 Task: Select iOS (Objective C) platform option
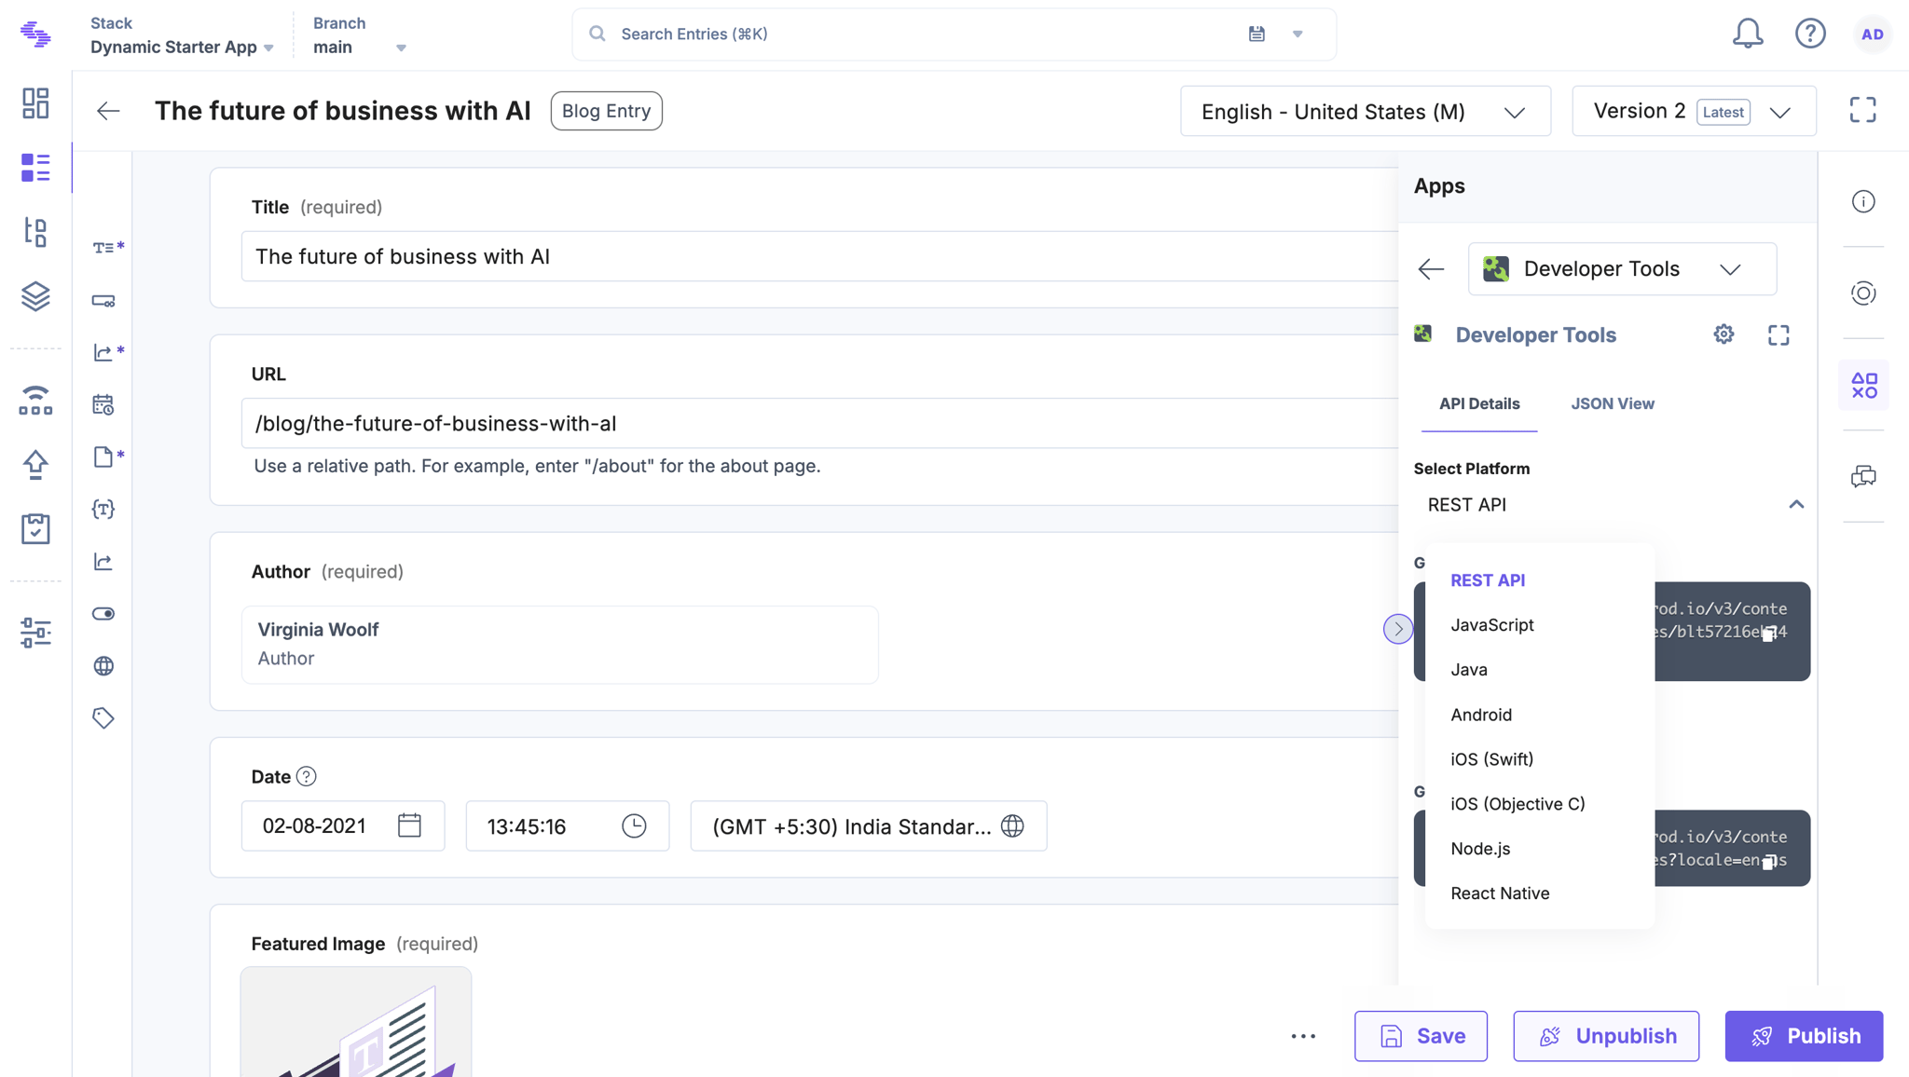coord(1518,803)
